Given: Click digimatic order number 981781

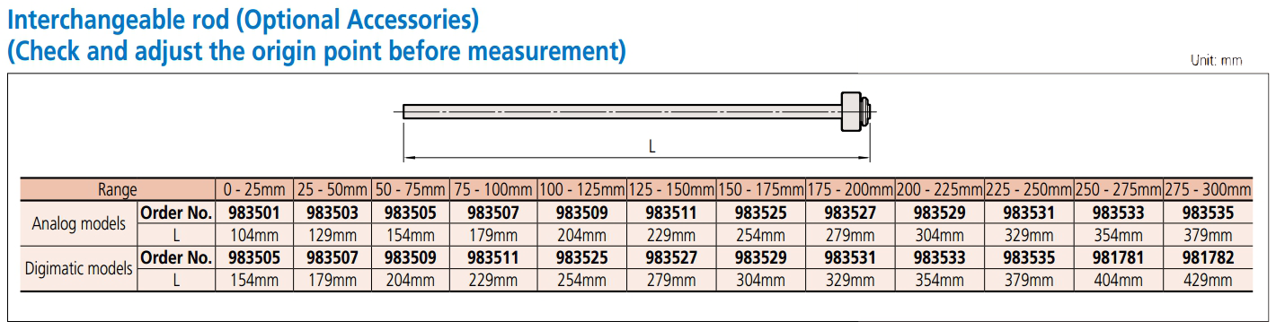Looking at the screenshot, I should (1118, 257).
